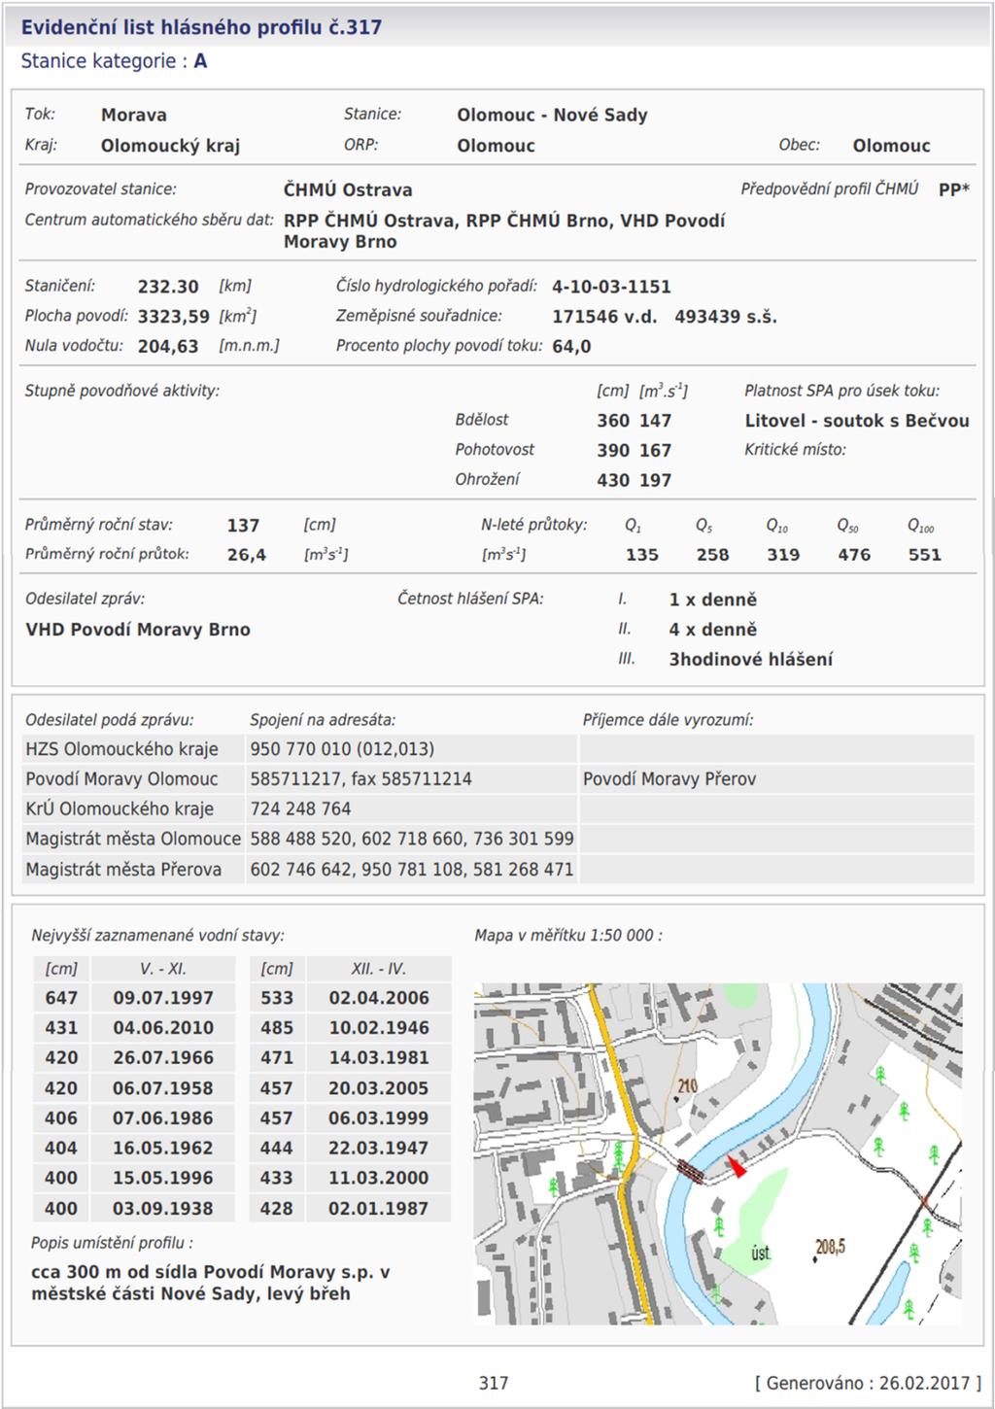Click the "HZS Olomouckého kraje" row

pos(497,749)
